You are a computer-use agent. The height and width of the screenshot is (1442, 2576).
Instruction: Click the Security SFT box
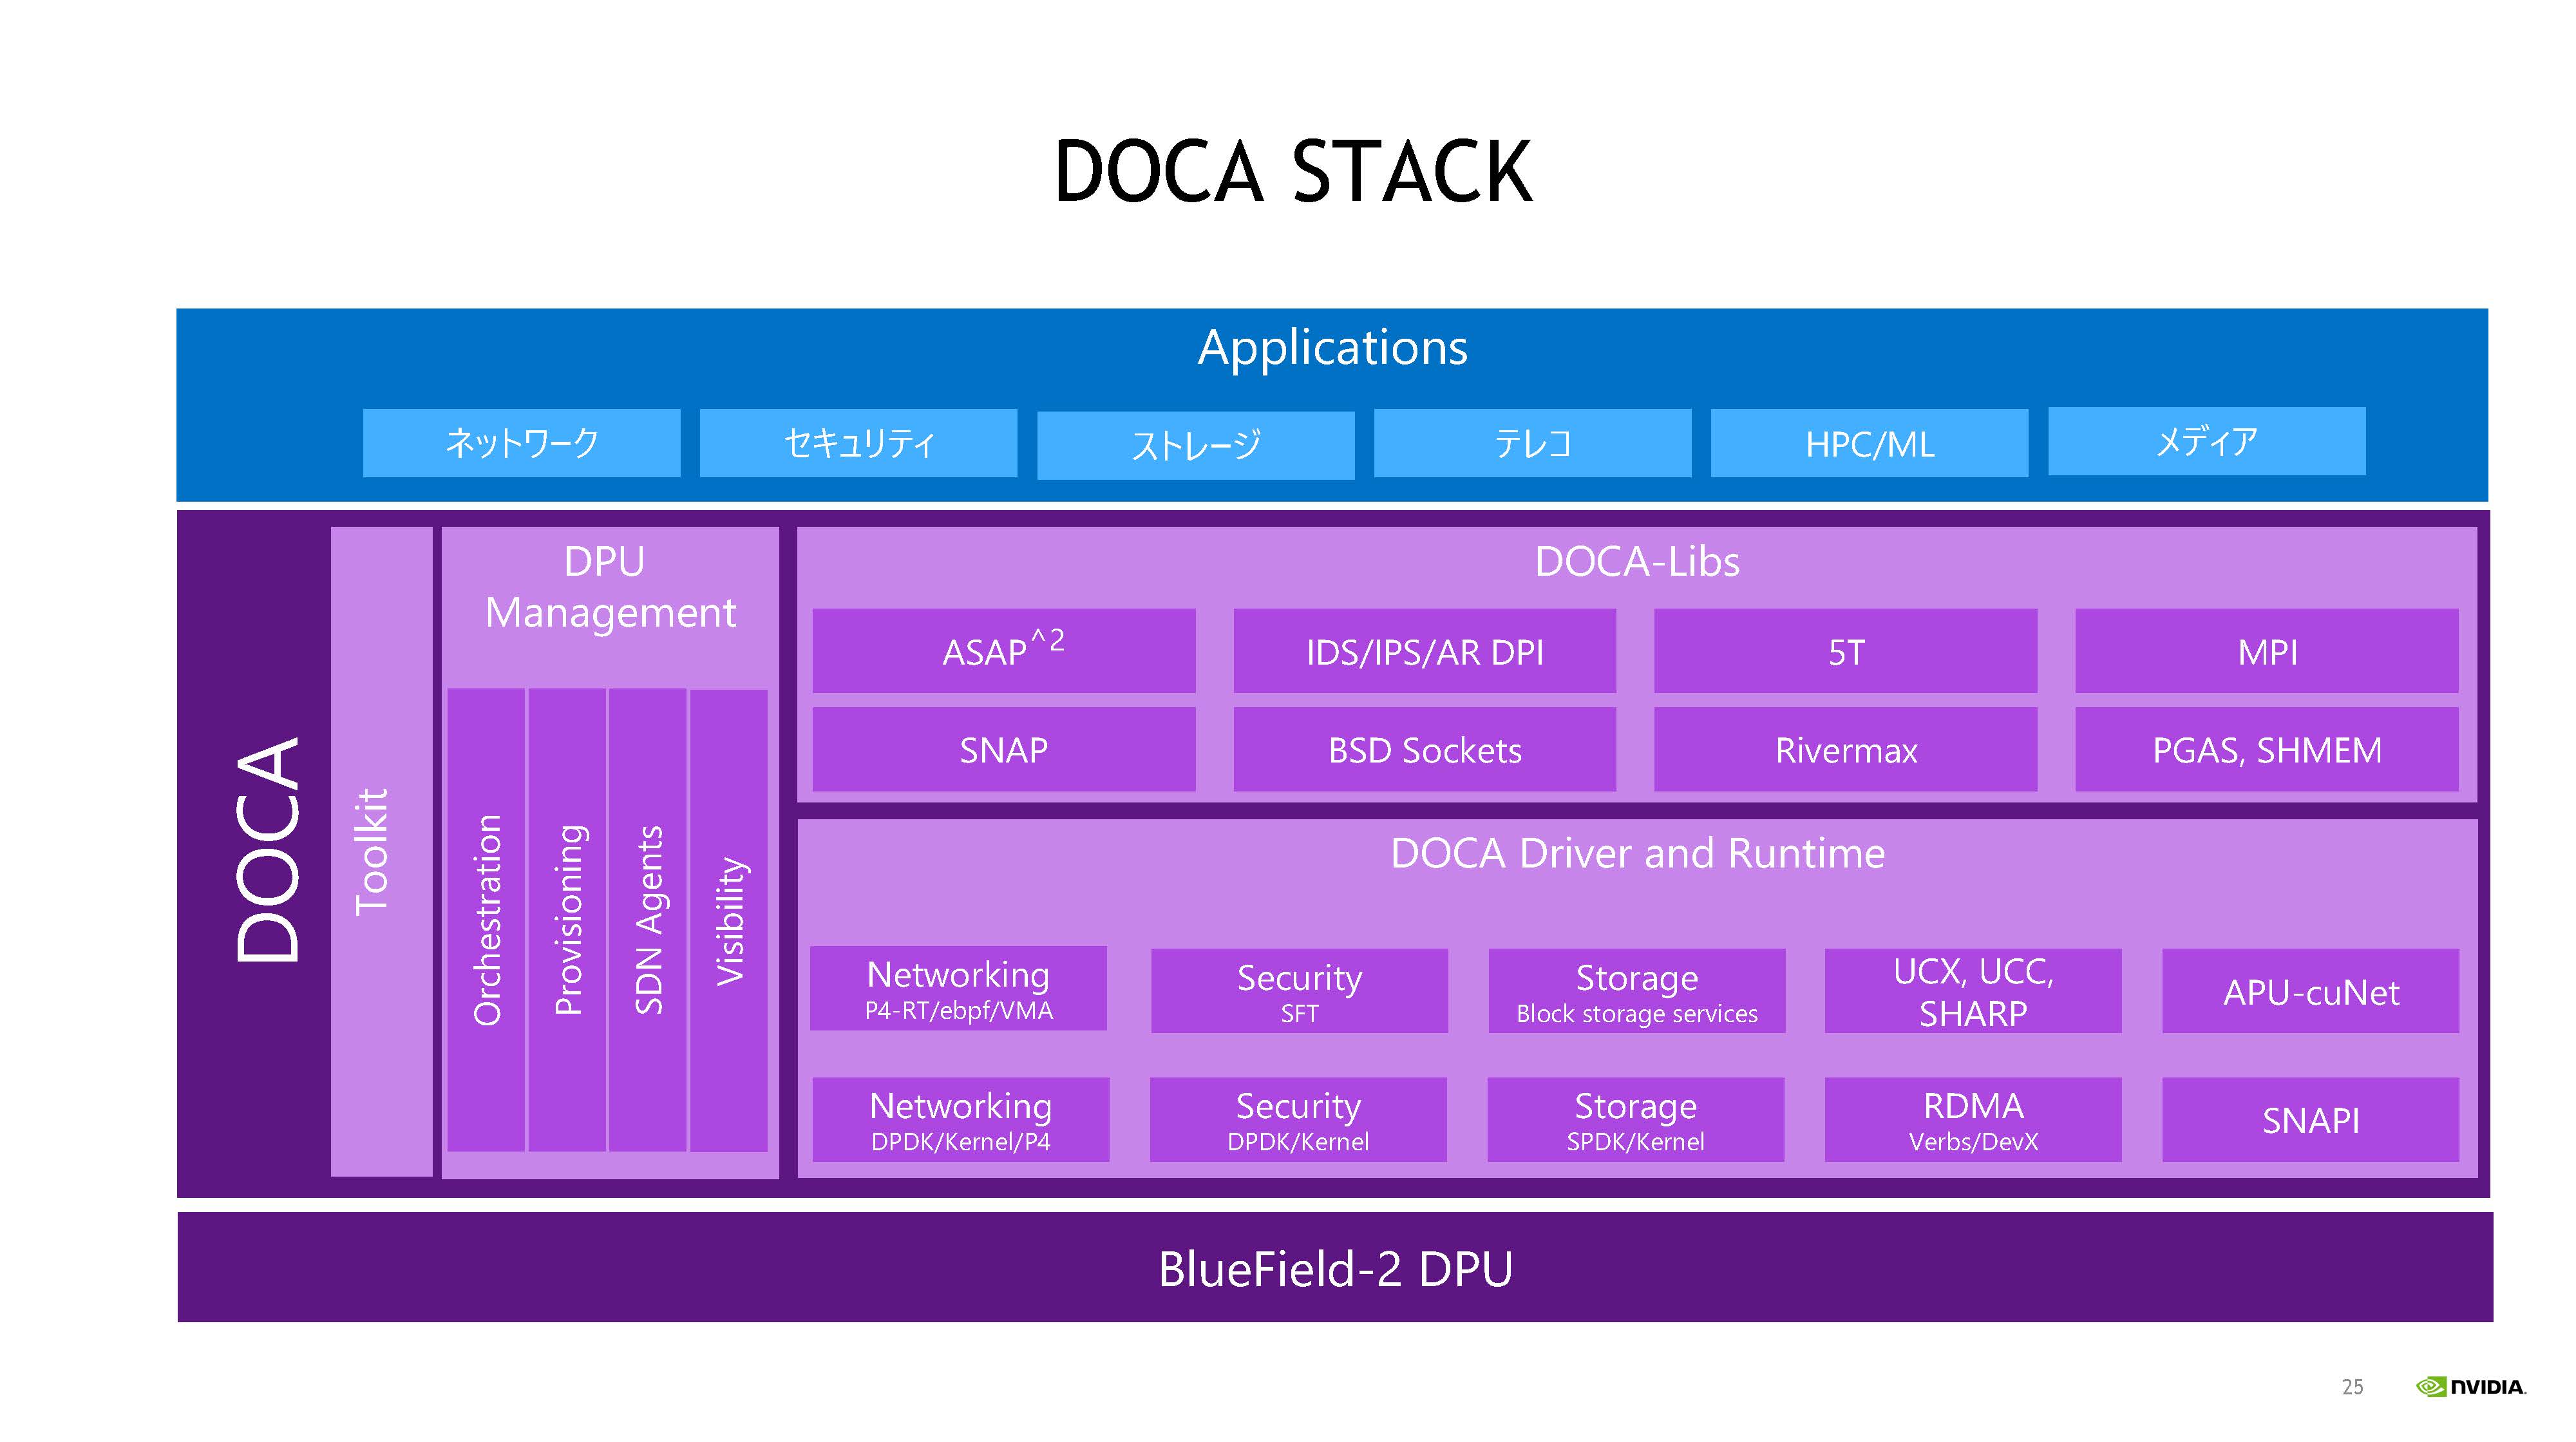coord(1299,991)
